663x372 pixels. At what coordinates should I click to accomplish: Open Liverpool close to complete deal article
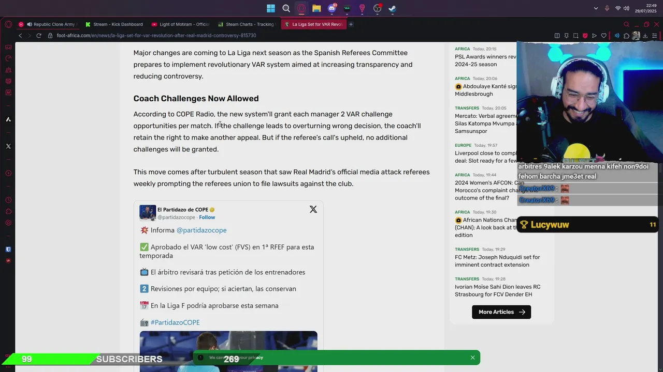pyautogui.click(x=486, y=157)
